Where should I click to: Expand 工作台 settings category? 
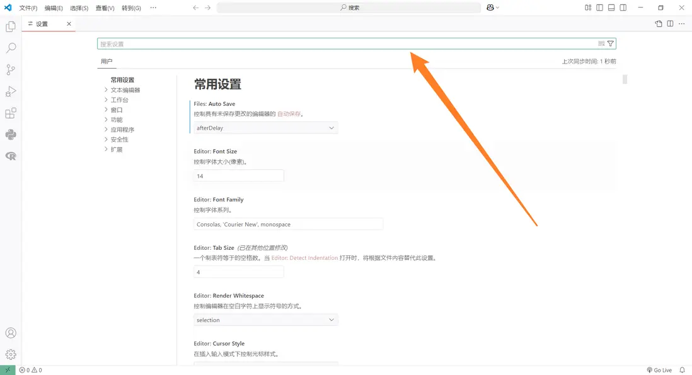click(116, 99)
